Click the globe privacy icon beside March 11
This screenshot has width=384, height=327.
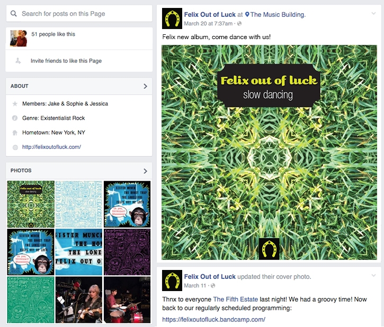(213, 285)
